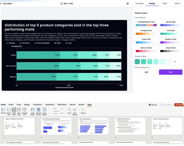This screenshot has height=146, width=184.
Task: Apply the Pumpkin Glow color theme
Action: point(146,32)
